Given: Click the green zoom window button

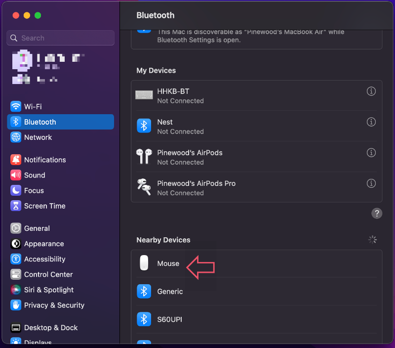Looking at the screenshot, I should click(x=38, y=15).
